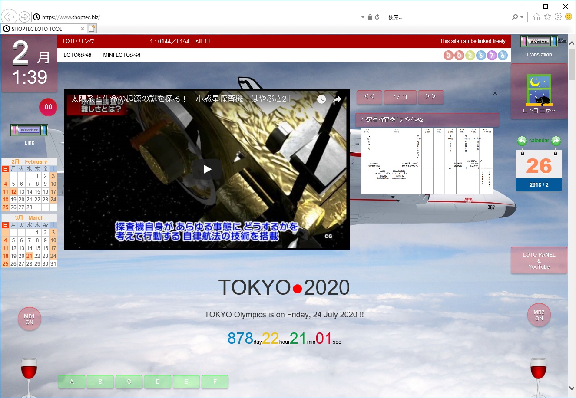Select February 28 in the mini calendar
Screen dimensions: 576x398
pyautogui.click(x=29, y=207)
